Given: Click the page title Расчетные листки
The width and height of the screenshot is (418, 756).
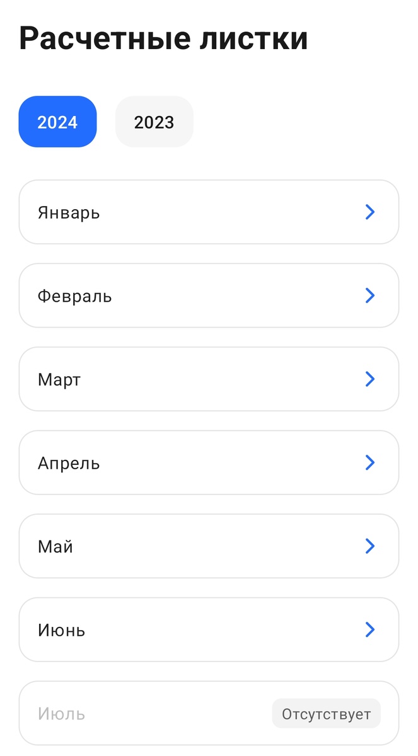Looking at the screenshot, I should [x=163, y=38].
